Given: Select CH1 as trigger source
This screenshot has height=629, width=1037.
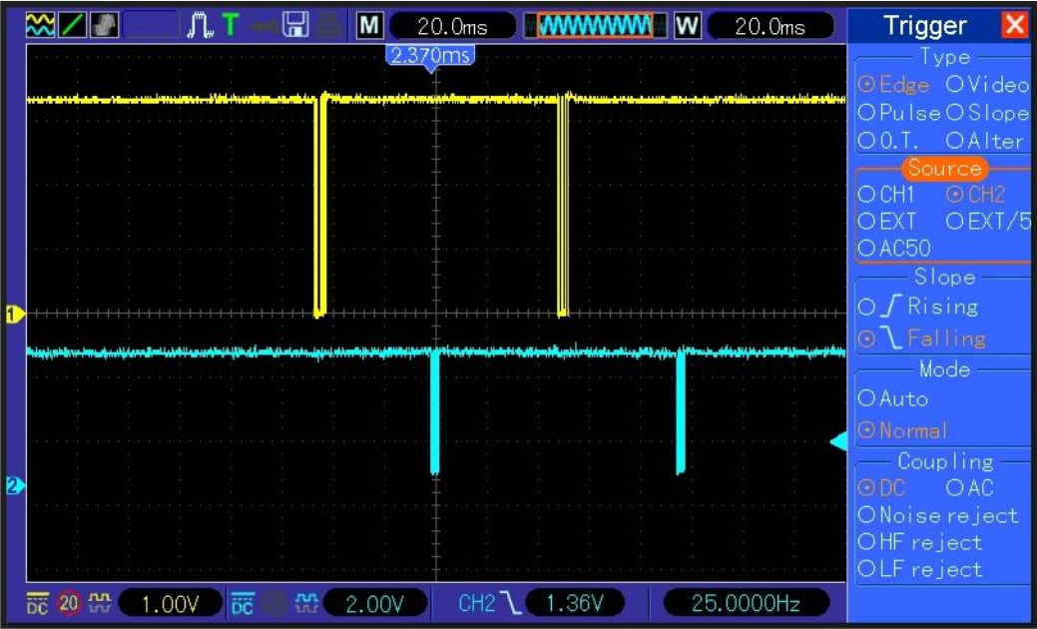Looking at the screenshot, I should (886, 195).
